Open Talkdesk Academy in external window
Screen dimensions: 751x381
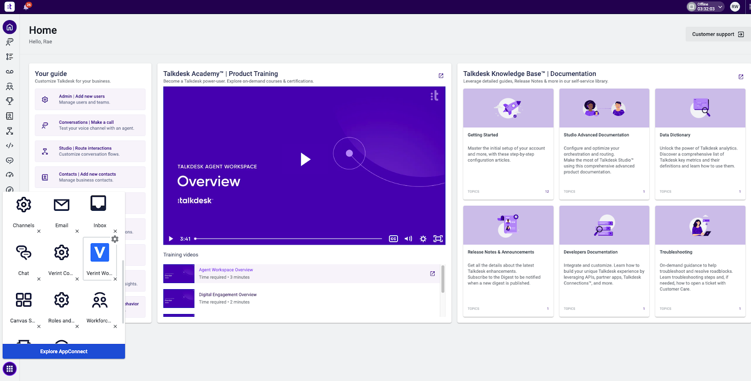[441, 76]
